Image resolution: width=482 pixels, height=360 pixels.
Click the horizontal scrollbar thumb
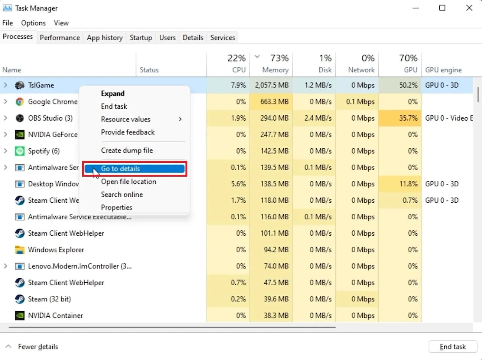tap(172, 328)
